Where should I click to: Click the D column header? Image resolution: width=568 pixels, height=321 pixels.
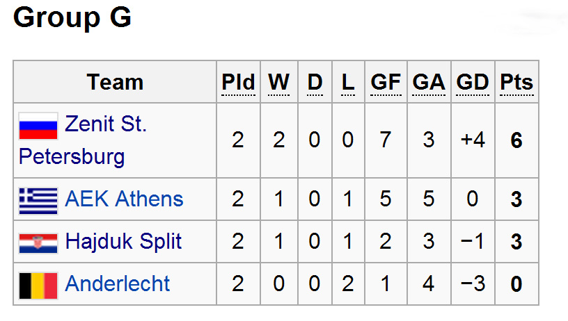point(315,83)
